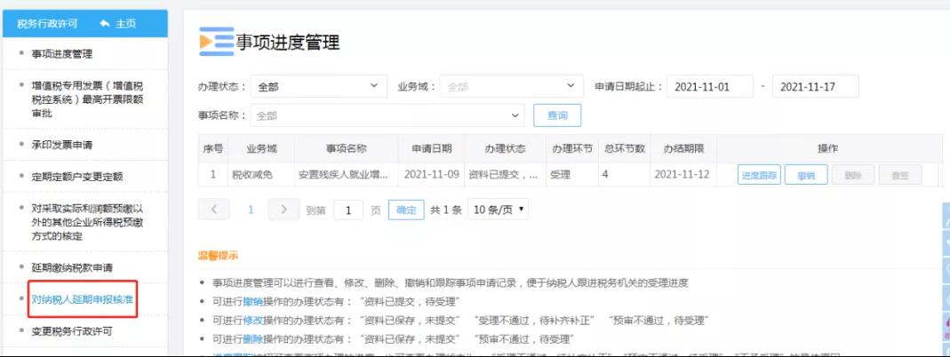This screenshot has width=950, height=357.
Task: Go to previous page arrow
Action: pos(214,210)
